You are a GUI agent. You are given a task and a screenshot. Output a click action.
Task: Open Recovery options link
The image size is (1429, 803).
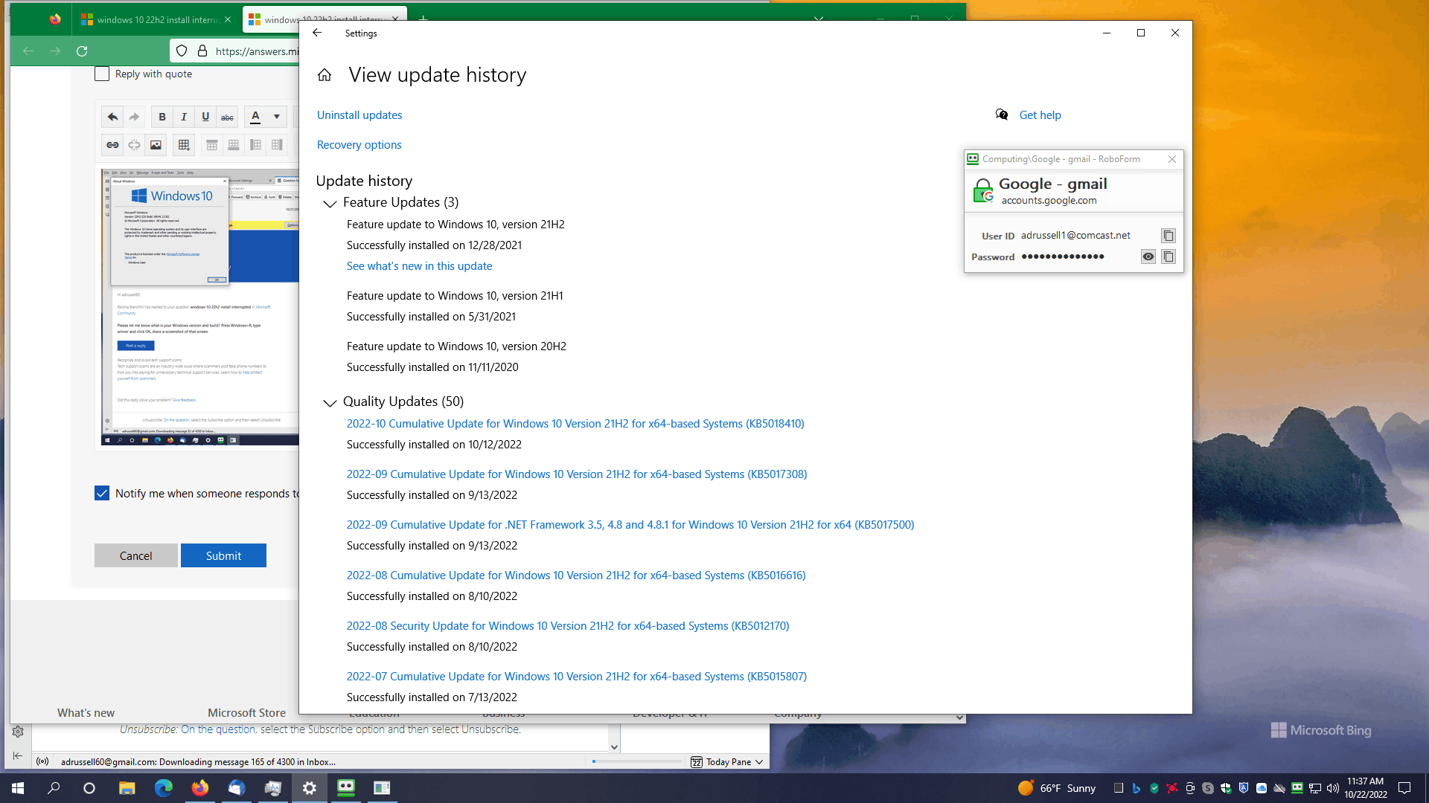[x=359, y=145]
